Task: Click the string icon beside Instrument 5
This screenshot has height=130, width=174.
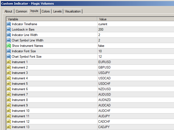Action: pos(9,84)
